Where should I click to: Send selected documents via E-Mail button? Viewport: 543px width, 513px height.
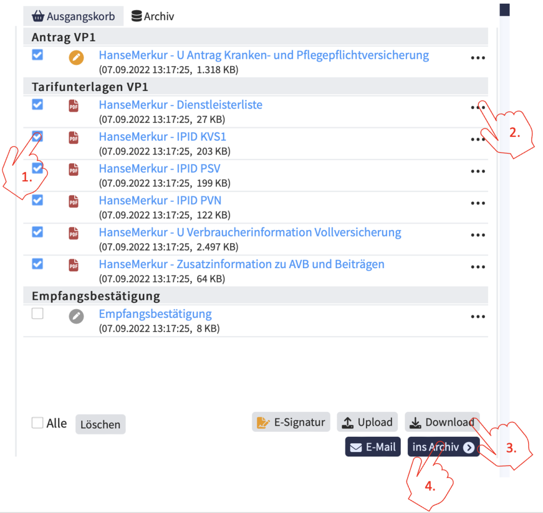pos(373,447)
